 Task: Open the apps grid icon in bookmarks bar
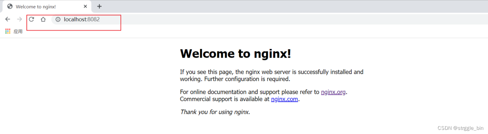click(8, 31)
